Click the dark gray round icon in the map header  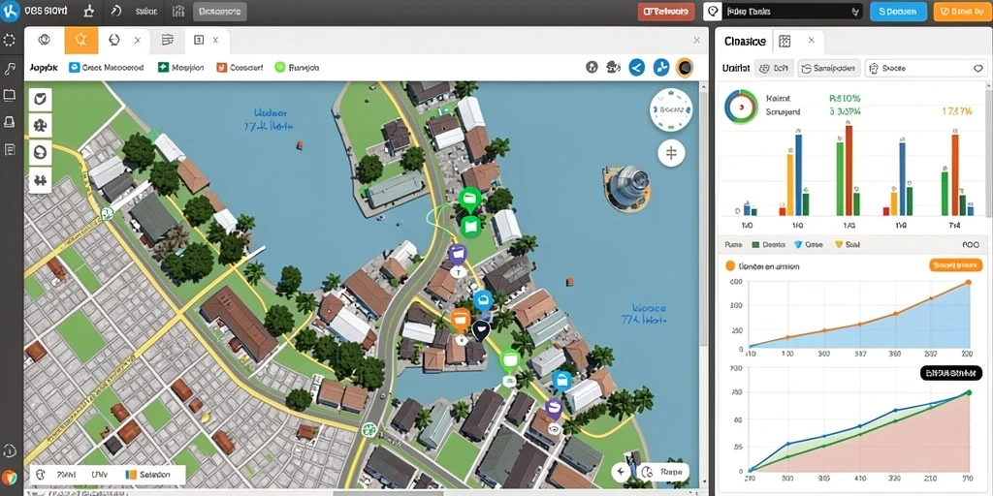(593, 67)
